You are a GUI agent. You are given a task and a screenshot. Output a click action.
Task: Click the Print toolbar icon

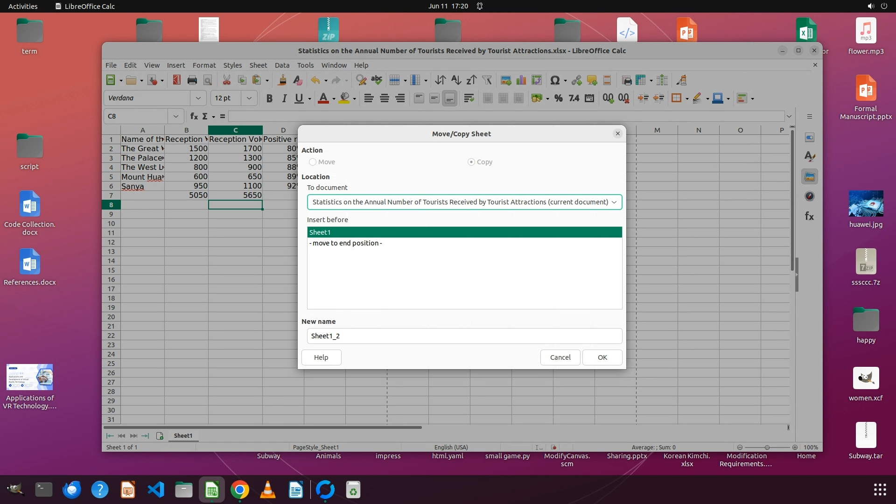pyautogui.click(x=192, y=80)
